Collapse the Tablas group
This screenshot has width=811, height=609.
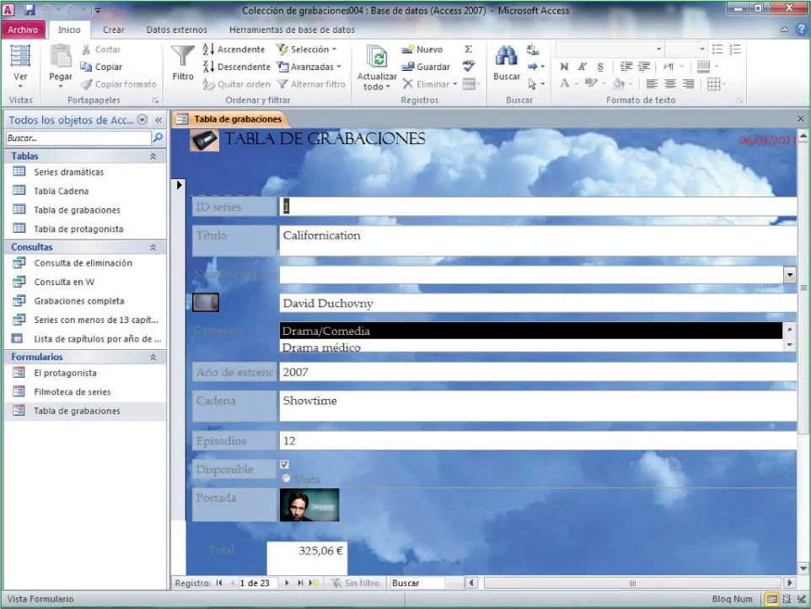point(153,156)
